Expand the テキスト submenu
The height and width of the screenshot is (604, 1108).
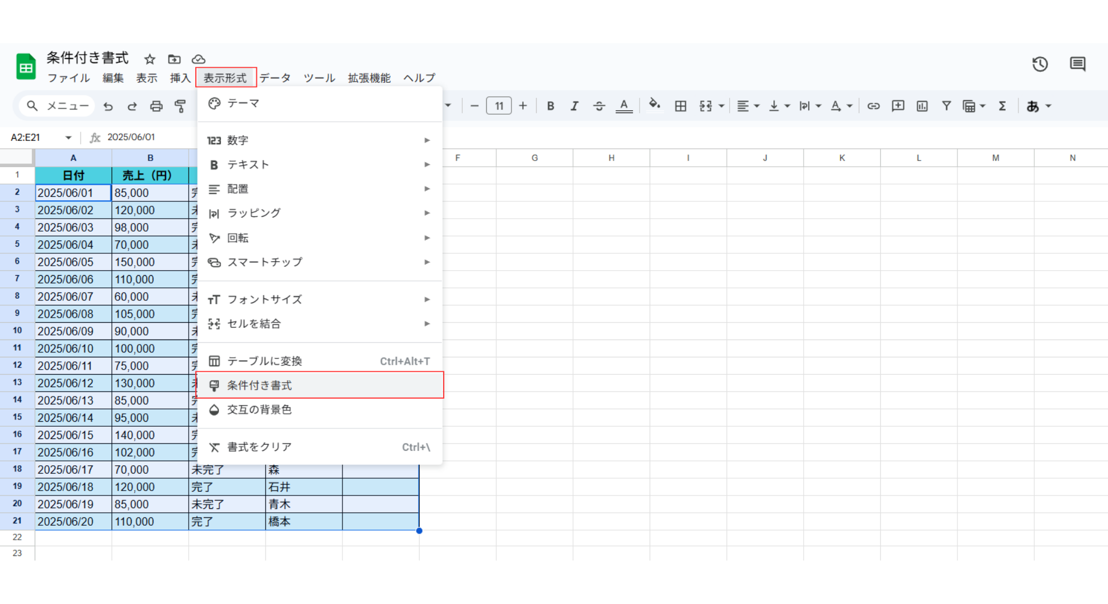click(320, 164)
